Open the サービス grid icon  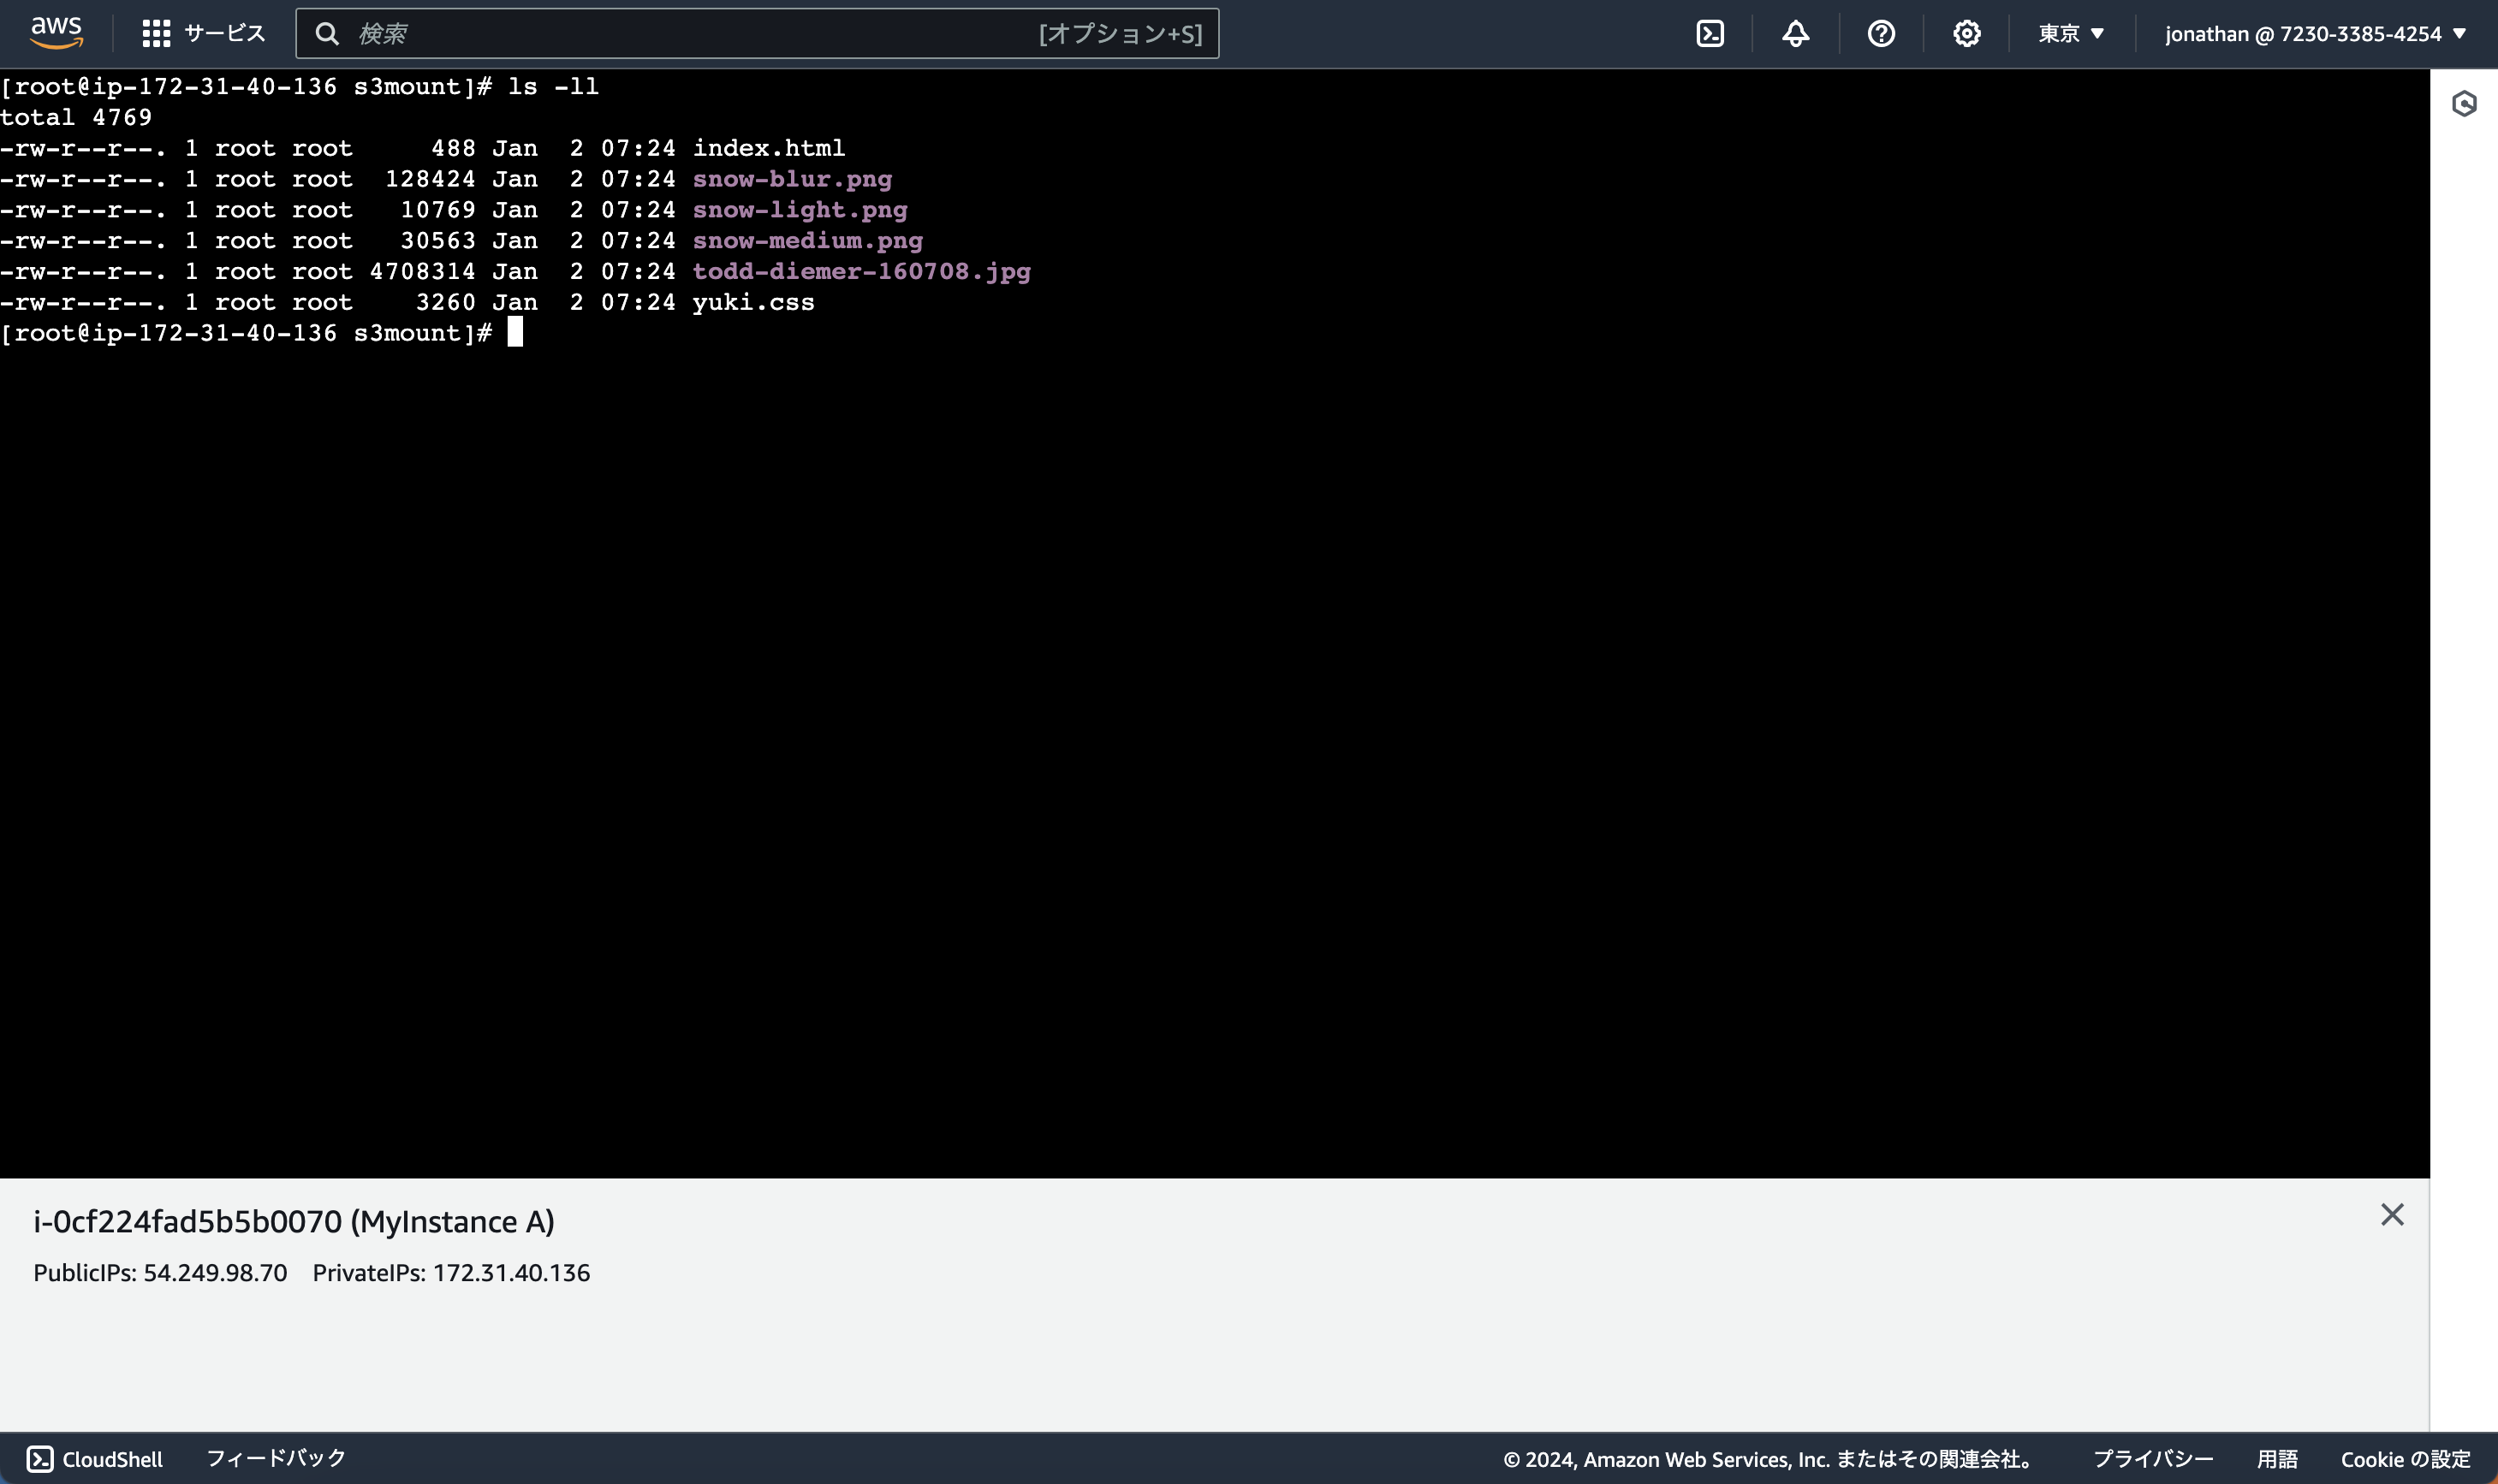[155, 32]
